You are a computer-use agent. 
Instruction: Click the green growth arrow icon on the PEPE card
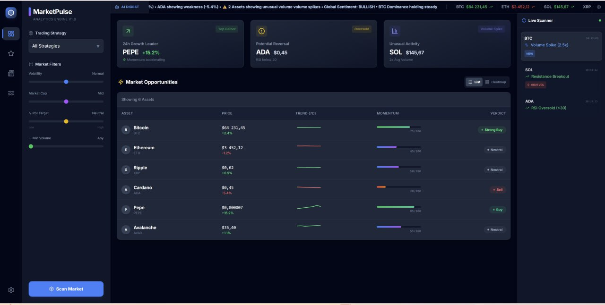(127, 30)
